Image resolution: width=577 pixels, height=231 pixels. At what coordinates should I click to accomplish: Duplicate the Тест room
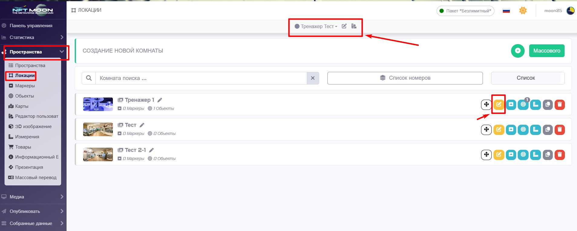pos(548,130)
